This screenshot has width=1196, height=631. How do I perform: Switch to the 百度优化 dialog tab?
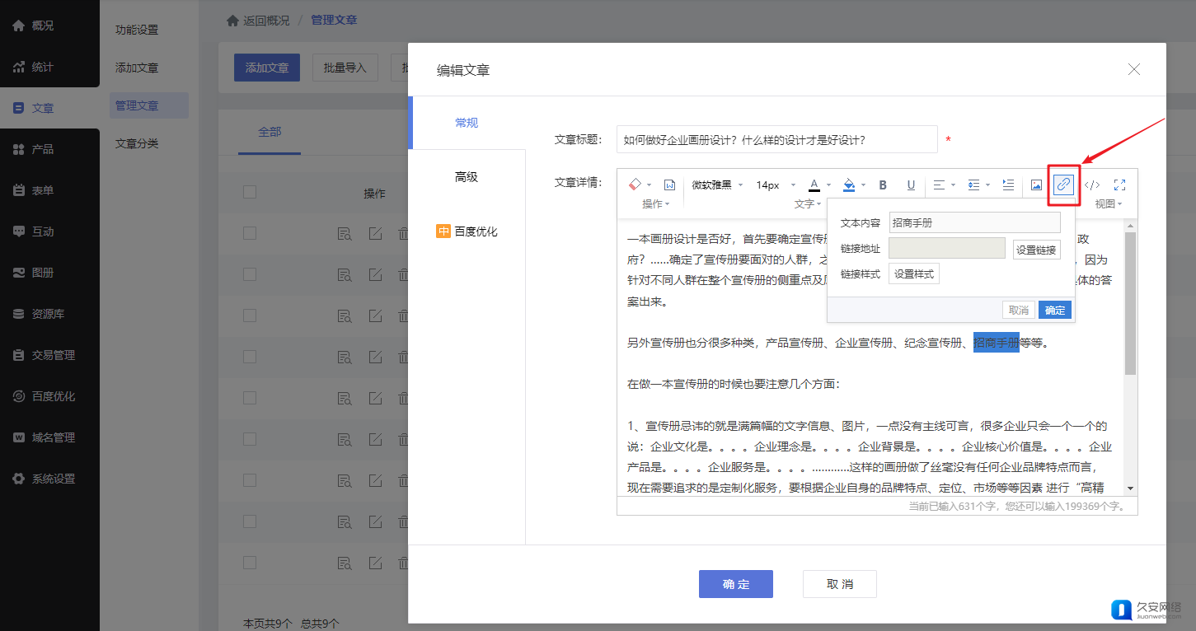[467, 231]
